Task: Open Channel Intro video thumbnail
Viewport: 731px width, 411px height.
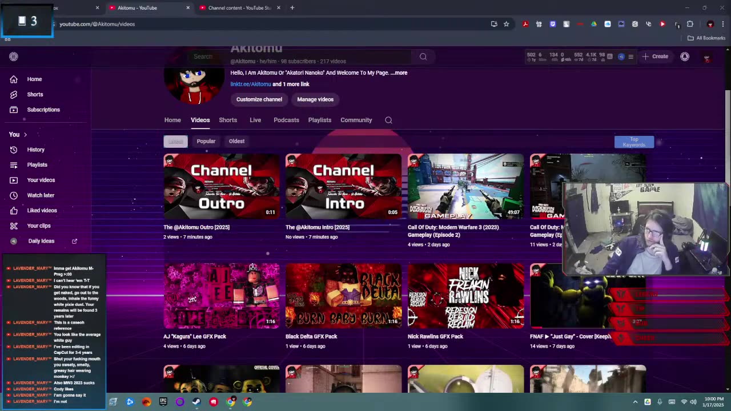Action: (343, 186)
